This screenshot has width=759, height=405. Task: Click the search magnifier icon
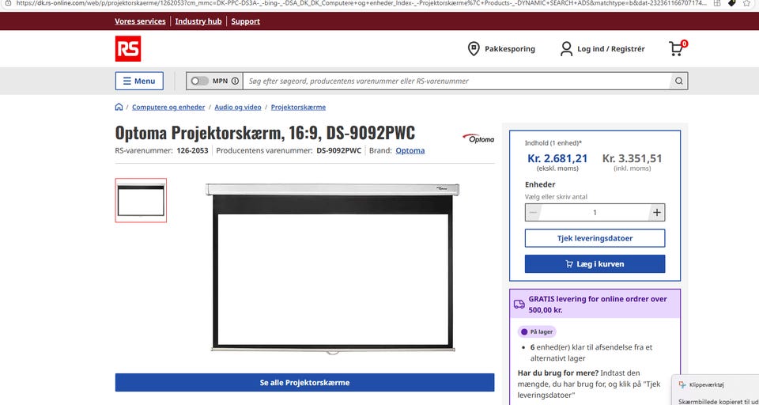tap(678, 81)
